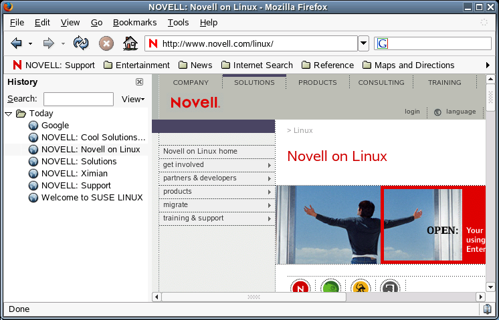Open NOVELL: Solutions history entry
Viewport: 499px width, 320px height.
point(72,162)
